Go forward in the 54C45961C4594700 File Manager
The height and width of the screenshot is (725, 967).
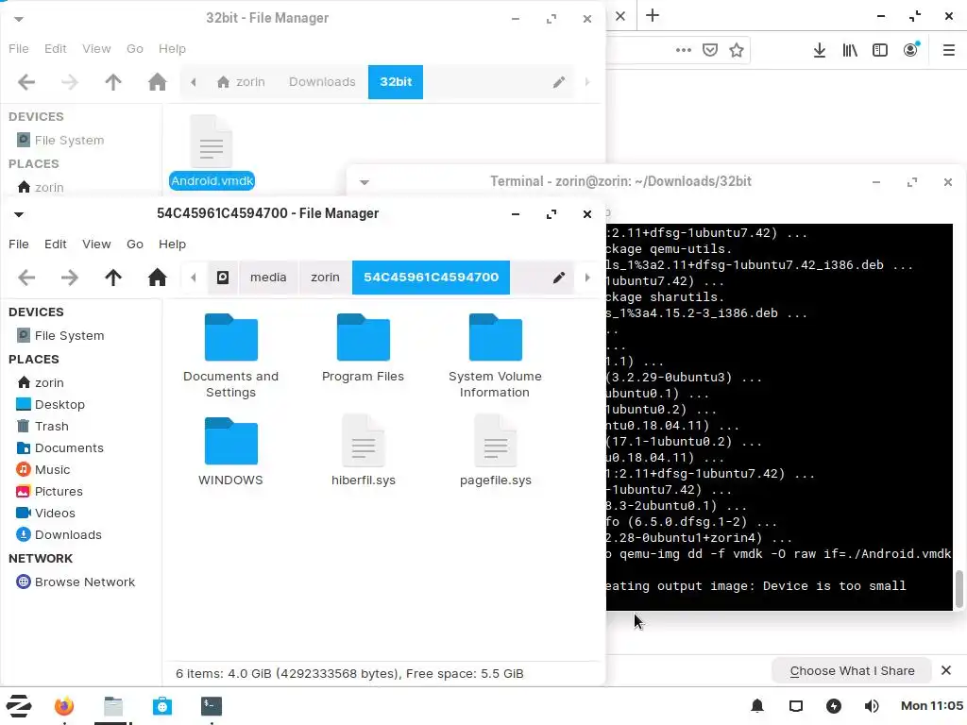point(70,278)
